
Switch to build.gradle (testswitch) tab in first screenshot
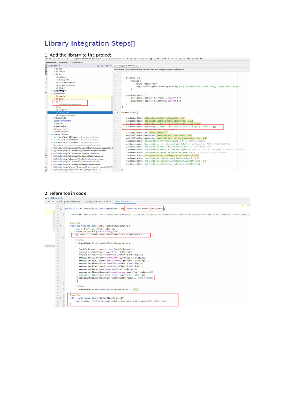127,65
